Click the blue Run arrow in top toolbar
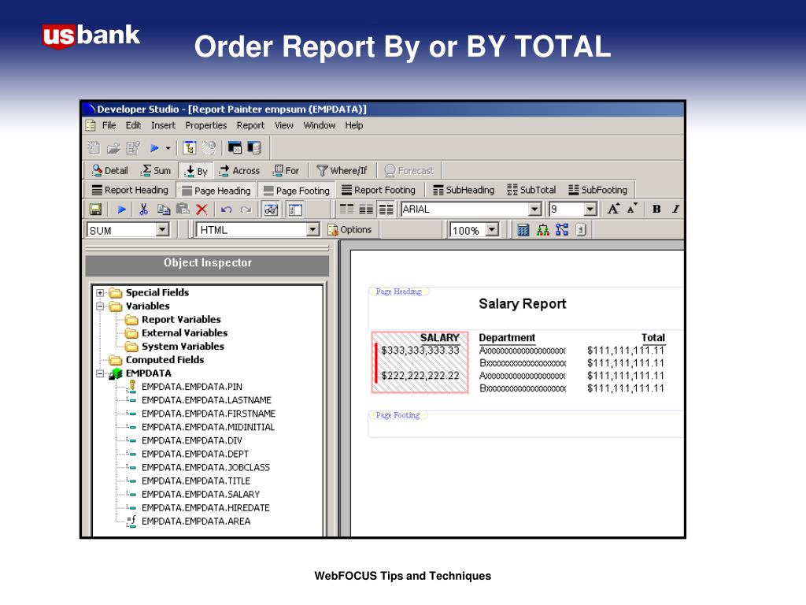Viewport: 806px width, 605px height. pos(154,148)
